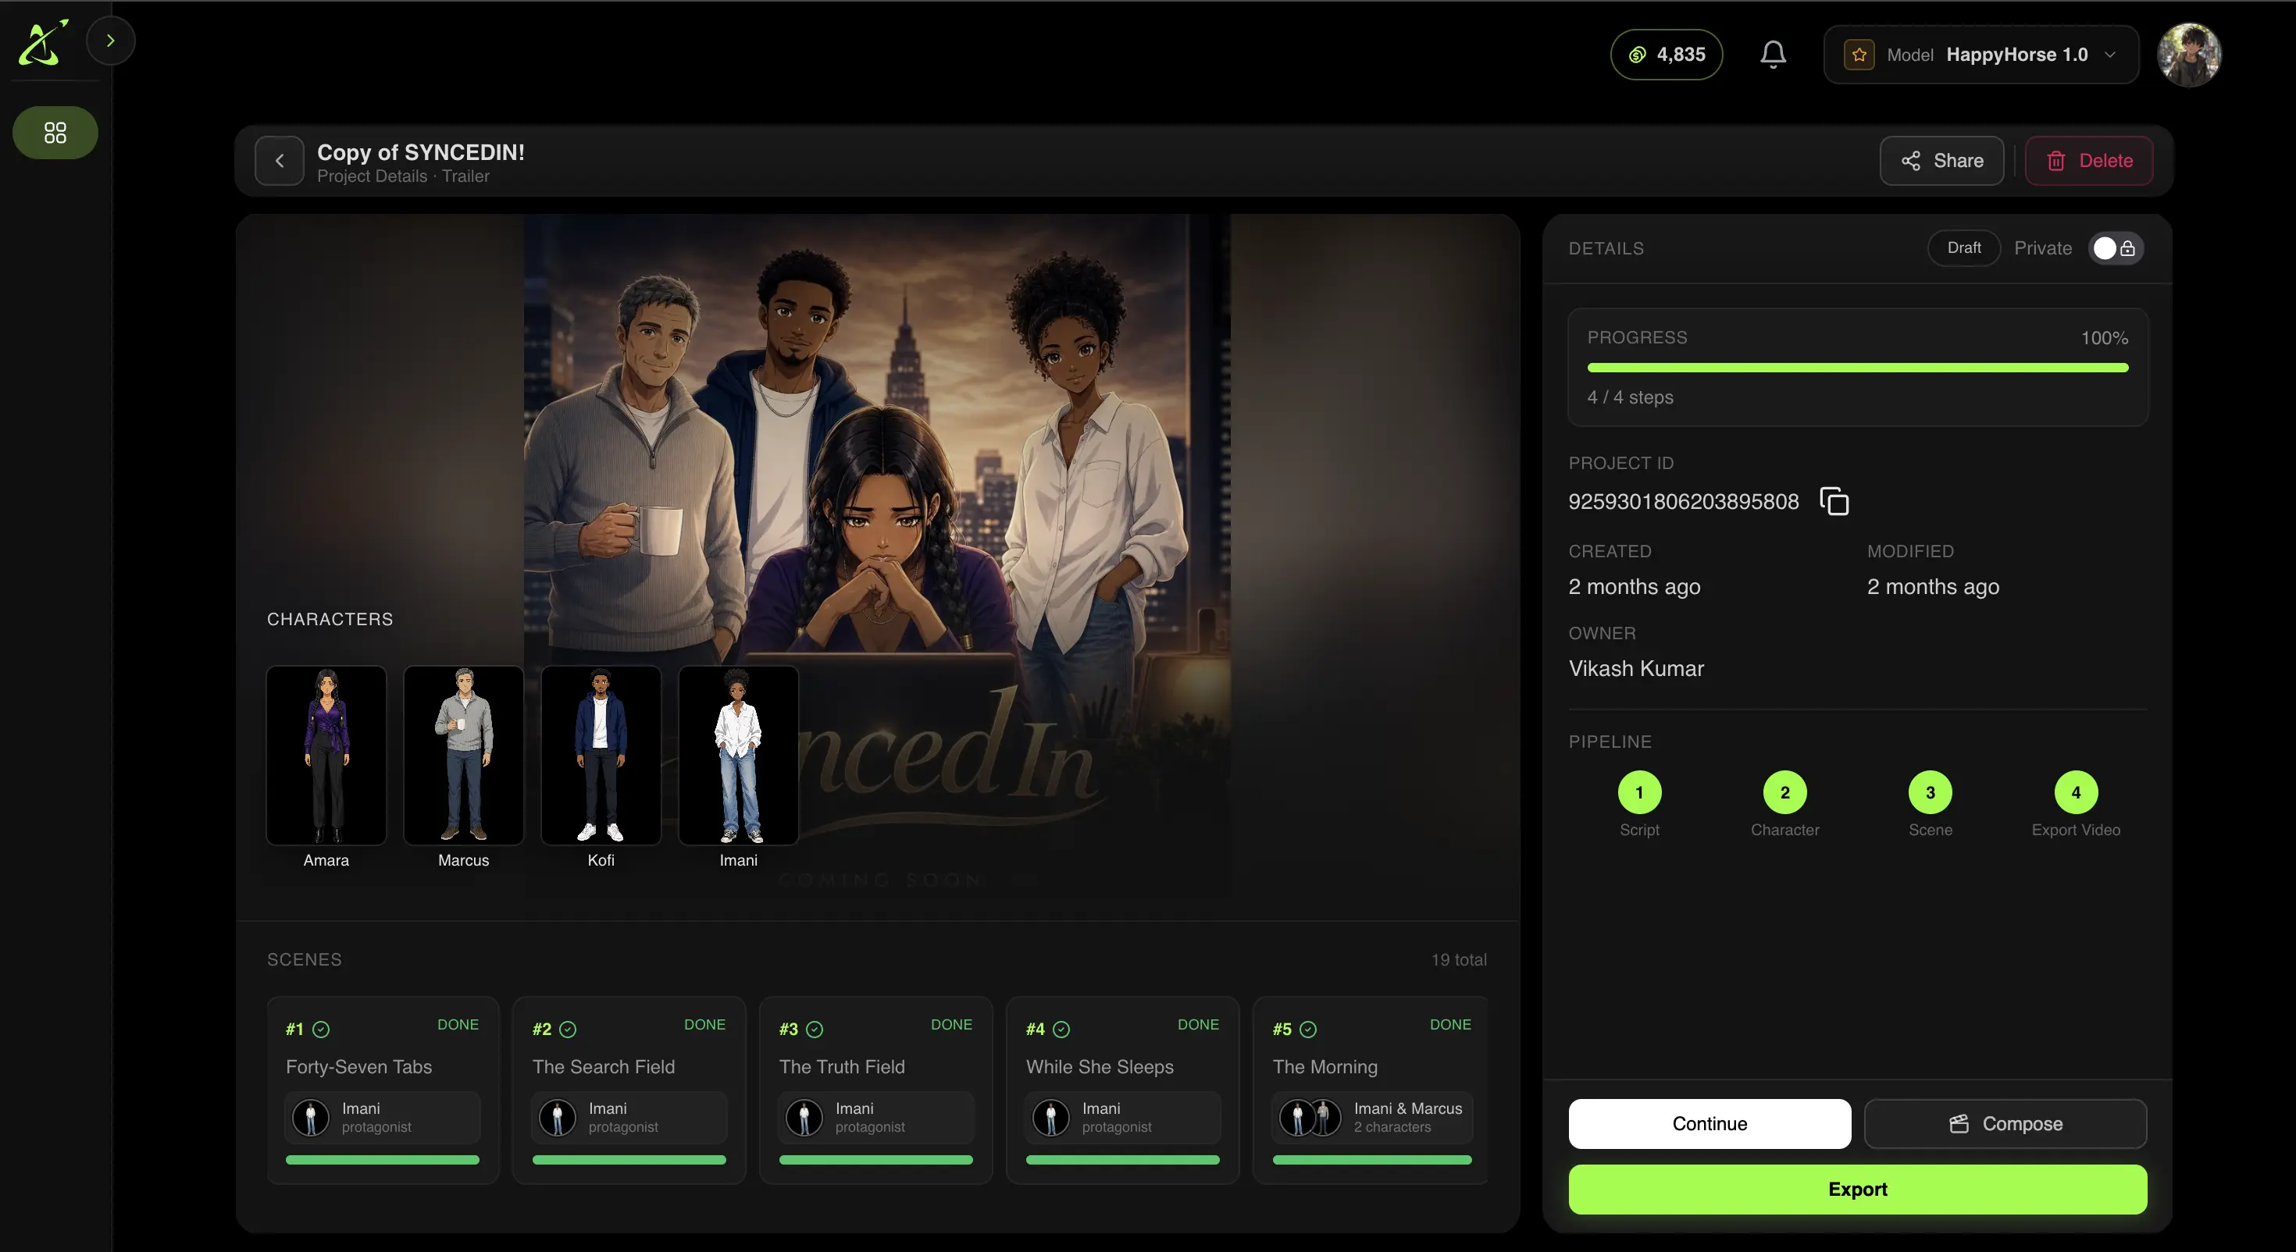Open Amara's character thumbnail
This screenshot has height=1252, width=2296.
pos(326,755)
